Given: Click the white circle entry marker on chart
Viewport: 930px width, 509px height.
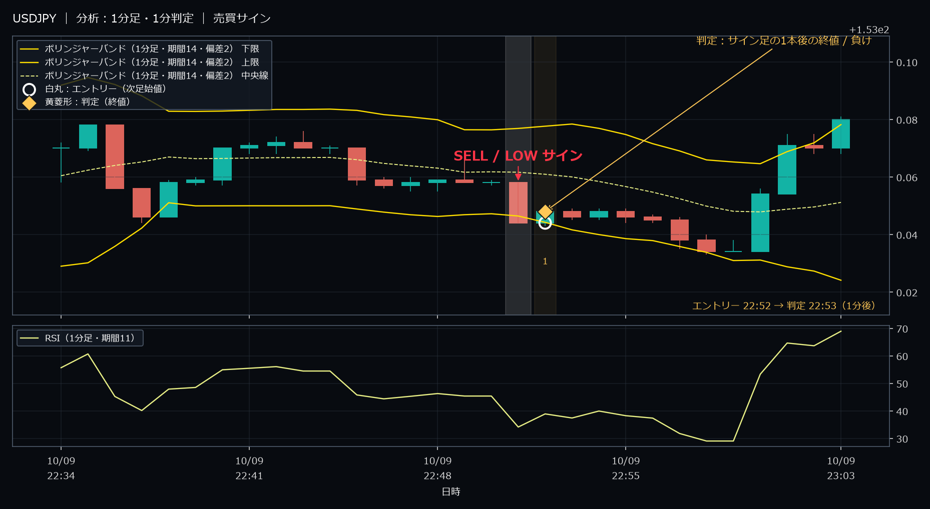Looking at the screenshot, I should click(545, 223).
